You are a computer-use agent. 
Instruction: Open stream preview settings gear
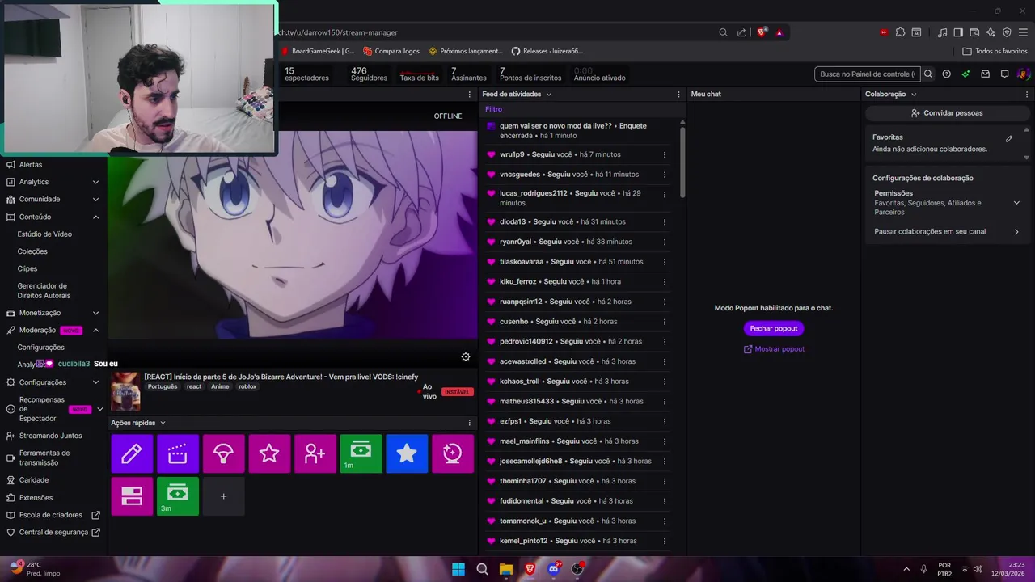click(466, 356)
